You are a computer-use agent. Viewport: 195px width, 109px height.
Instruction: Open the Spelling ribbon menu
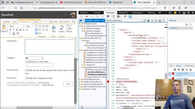click(62, 29)
